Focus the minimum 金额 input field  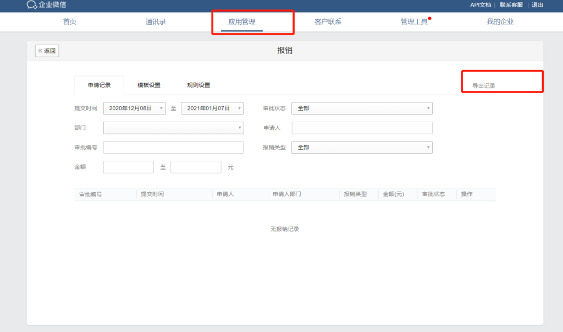click(x=129, y=167)
